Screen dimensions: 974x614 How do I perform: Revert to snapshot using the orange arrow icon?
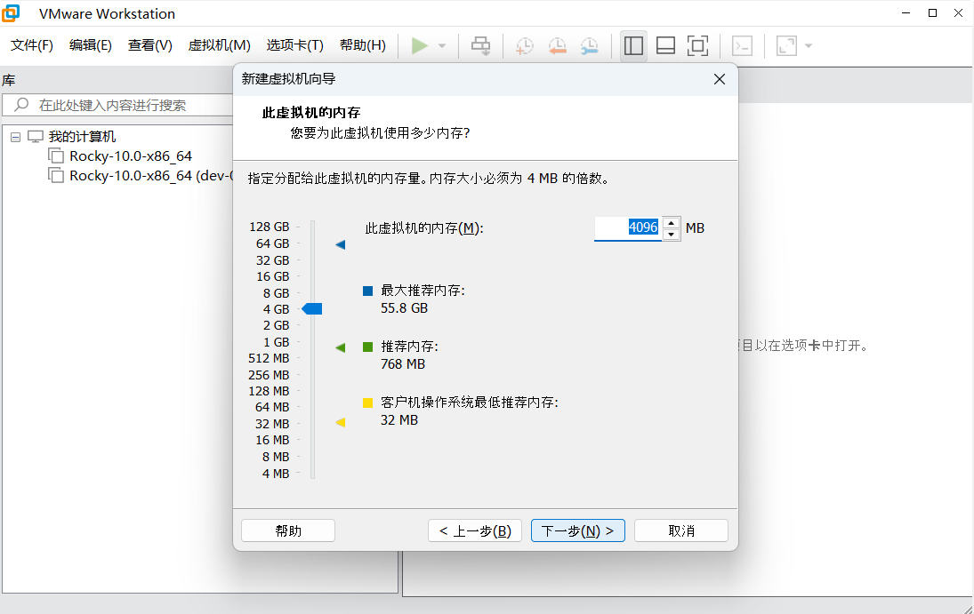pyautogui.click(x=558, y=45)
